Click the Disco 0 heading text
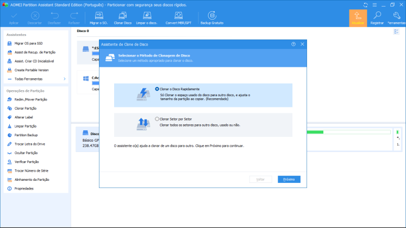This screenshot has width=406, height=228. pyautogui.click(x=83, y=31)
